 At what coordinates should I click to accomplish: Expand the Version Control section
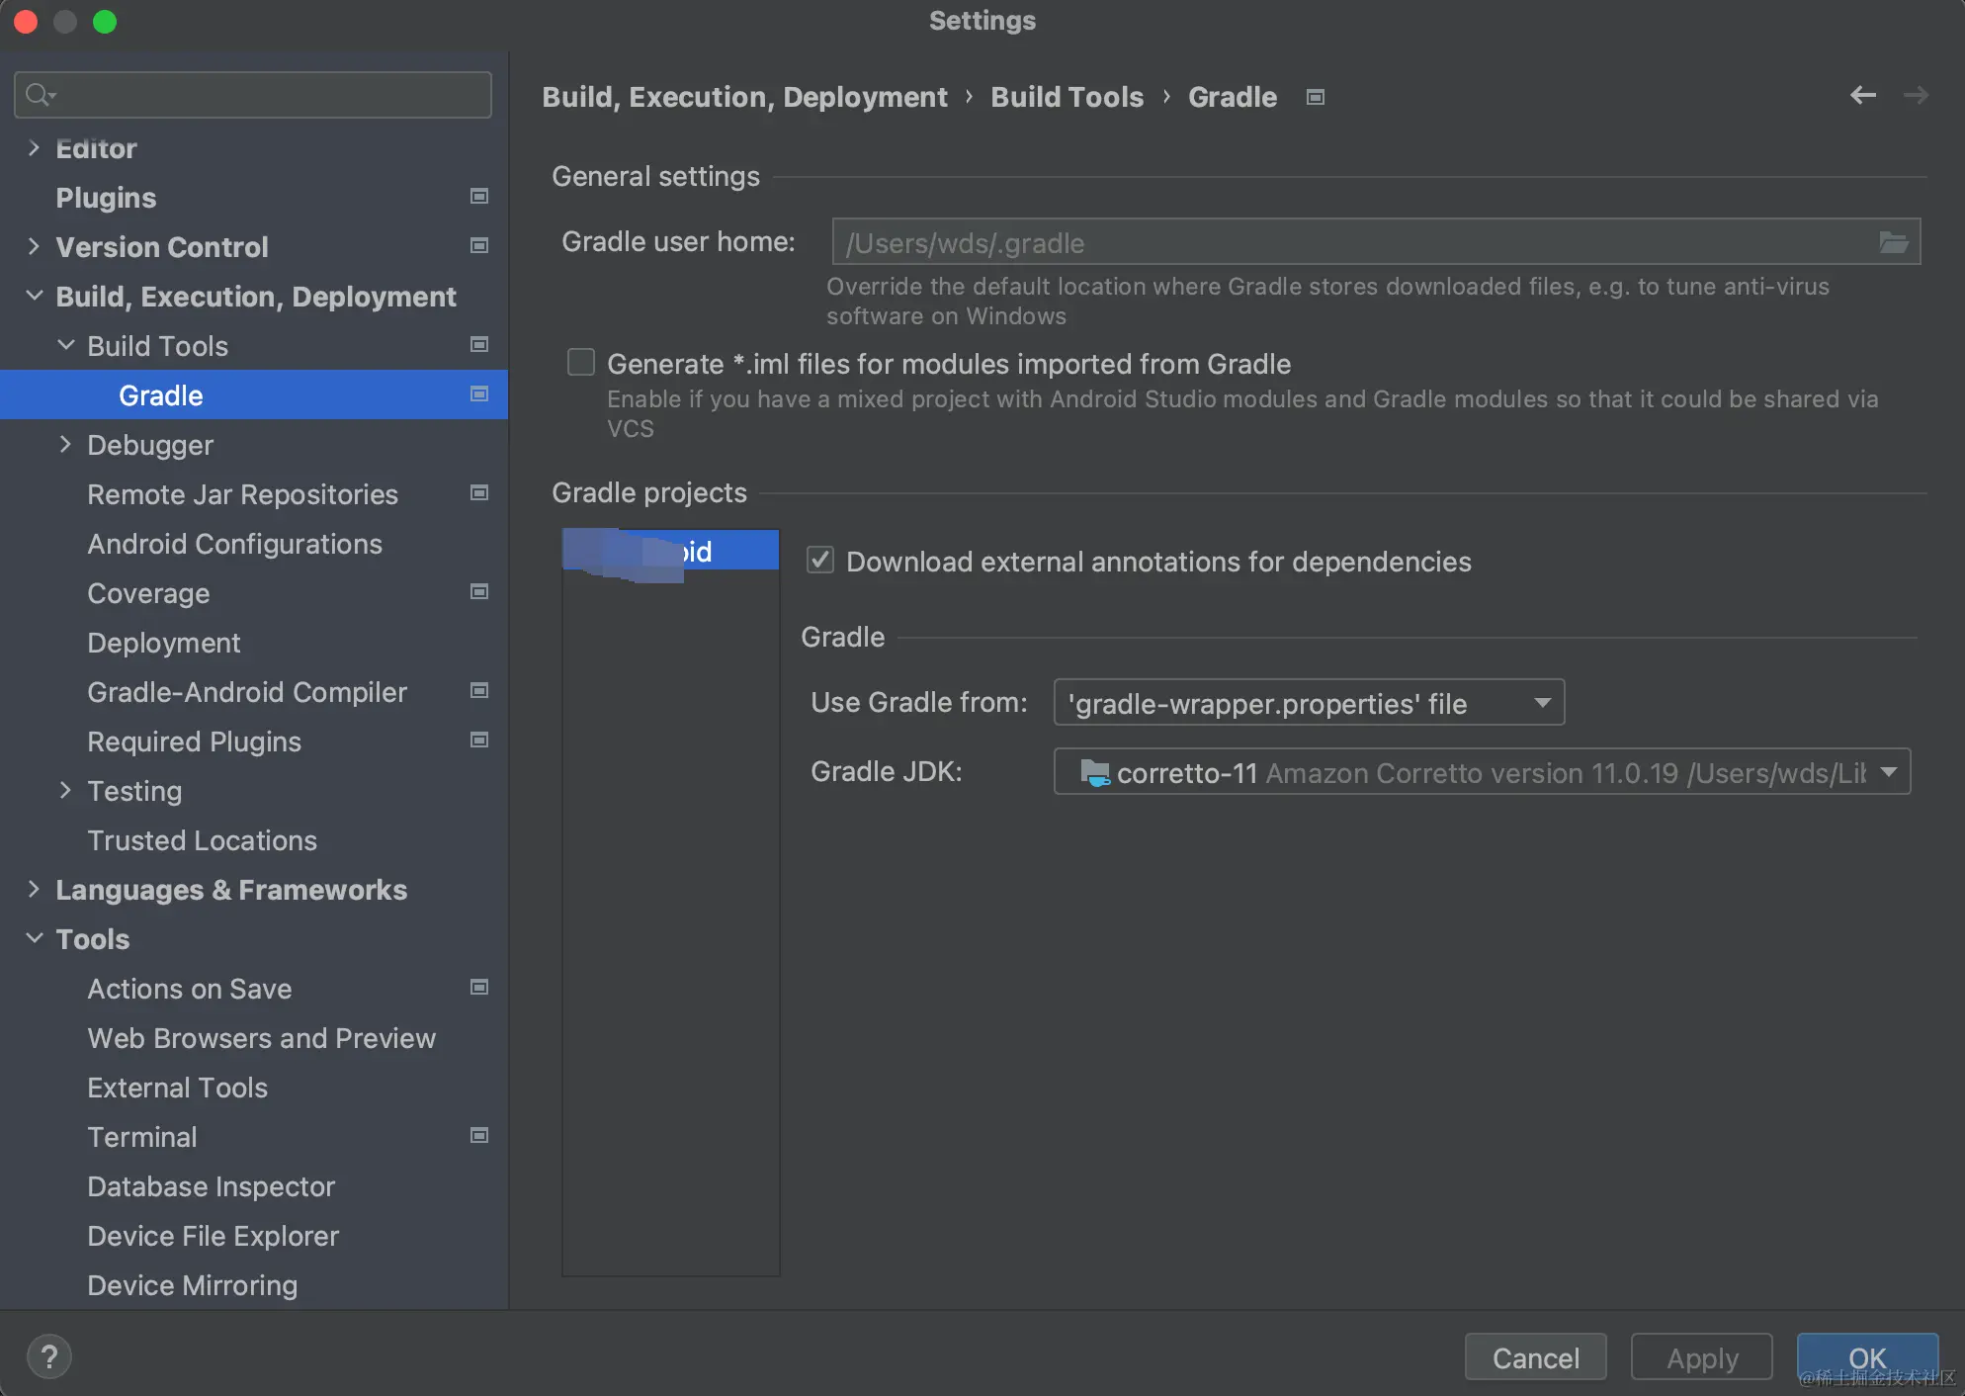(35, 246)
